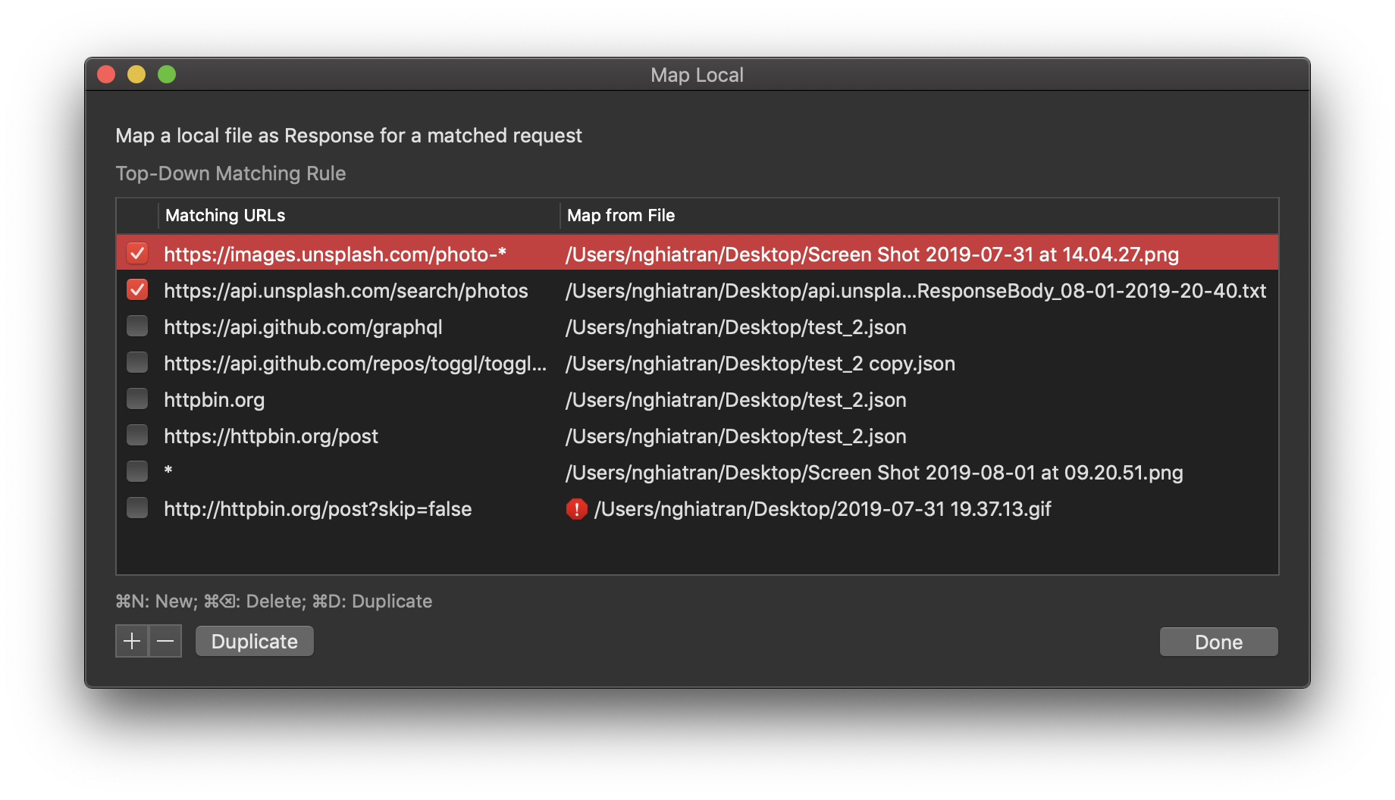Uncheck the images.unsplash.com/photo-* rule
This screenshot has width=1395, height=800.
coord(137,254)
